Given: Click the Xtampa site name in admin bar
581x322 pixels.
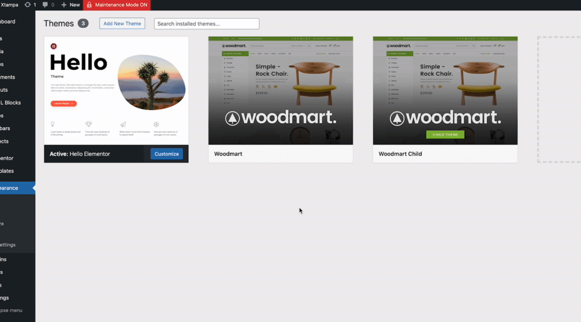Looking at the screenshot, I should (9, 5).
